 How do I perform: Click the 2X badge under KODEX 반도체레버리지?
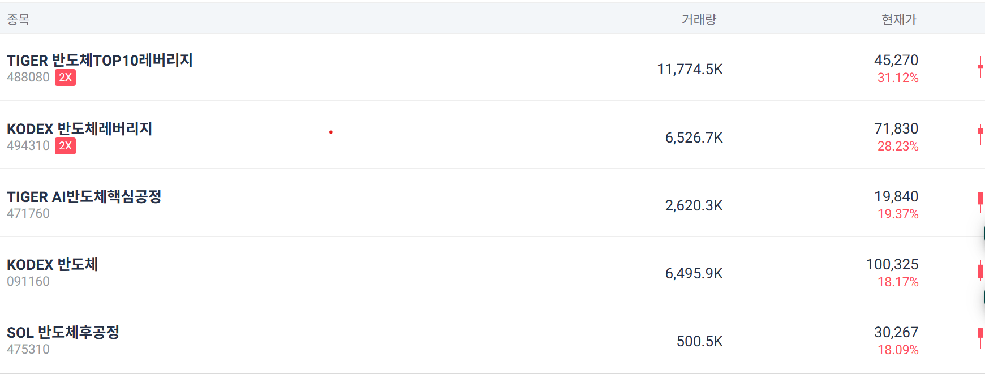point(66,147)
